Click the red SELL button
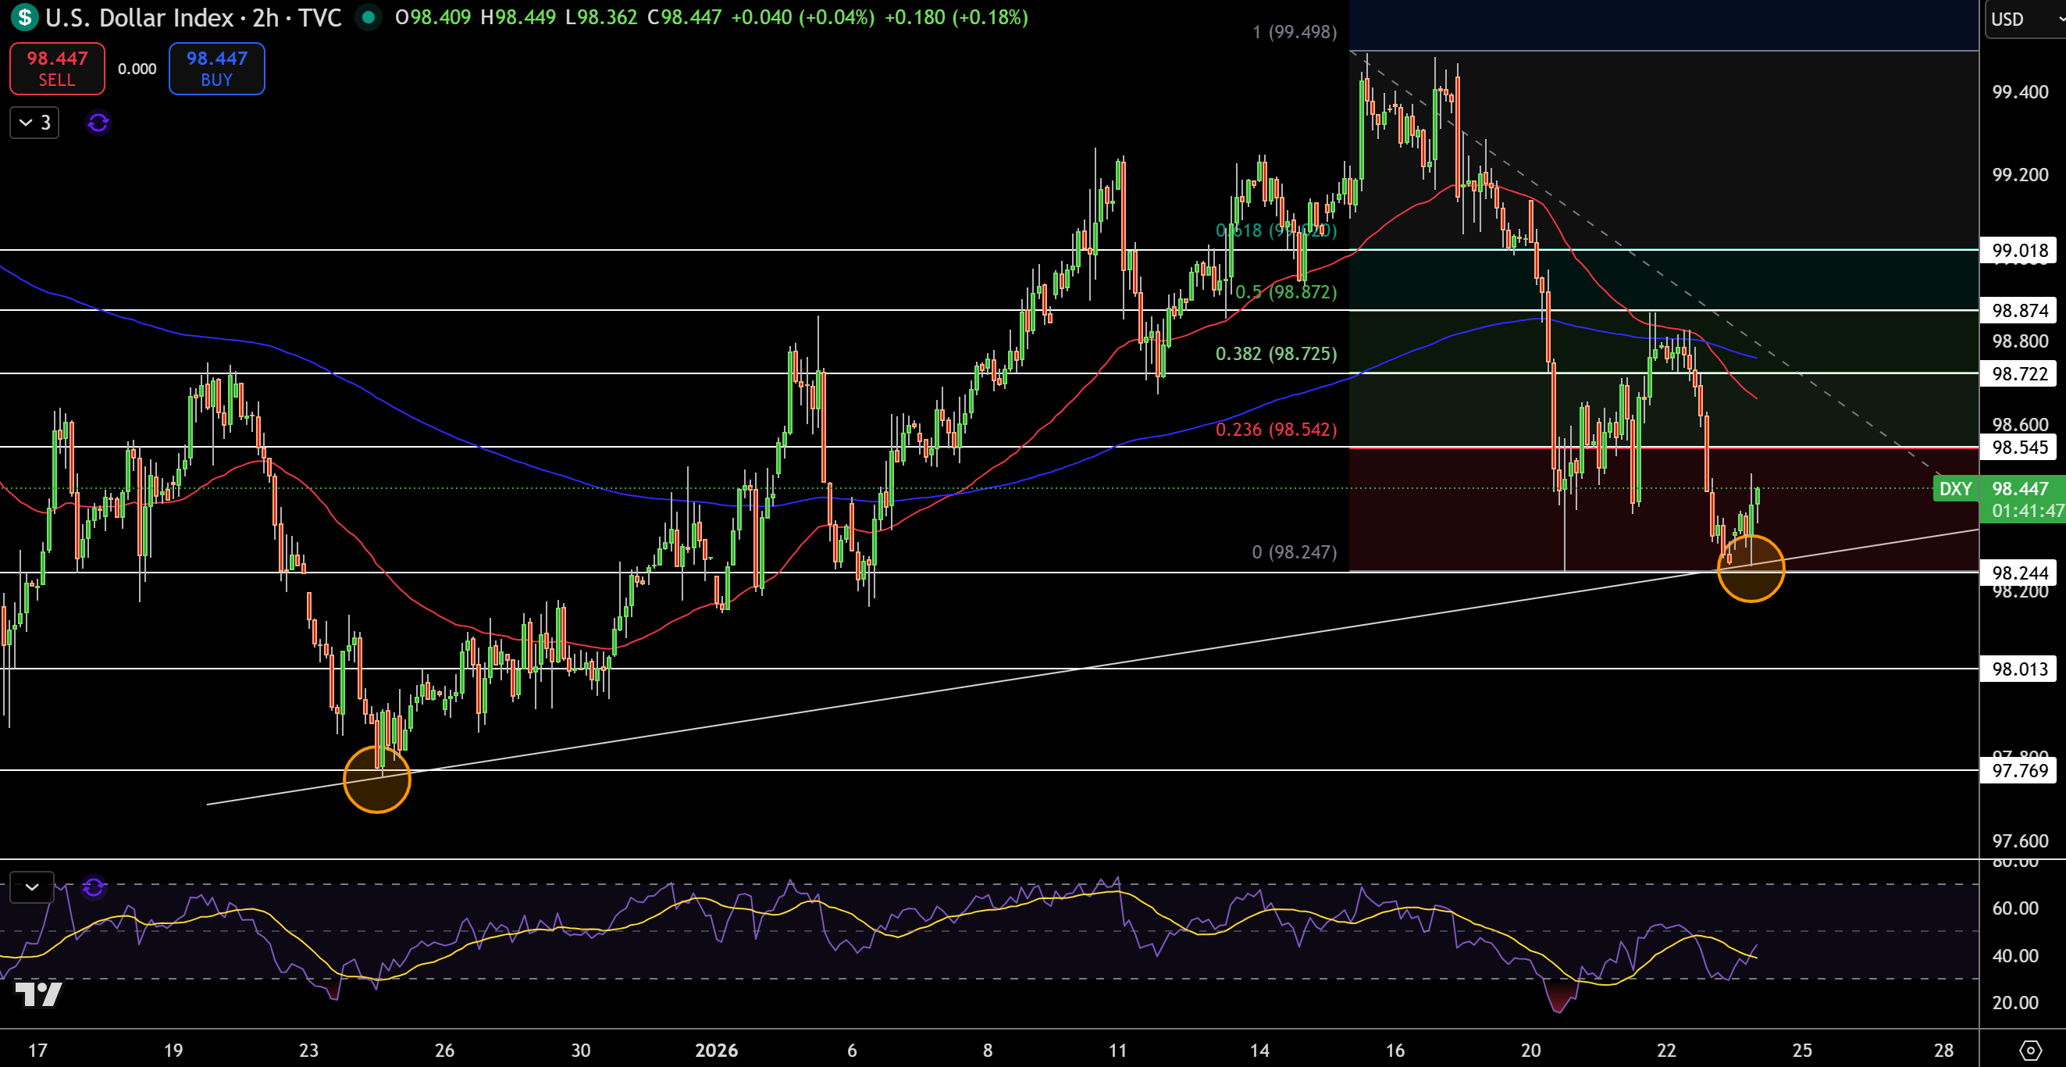2066x1067 pixels. (56, 68)
